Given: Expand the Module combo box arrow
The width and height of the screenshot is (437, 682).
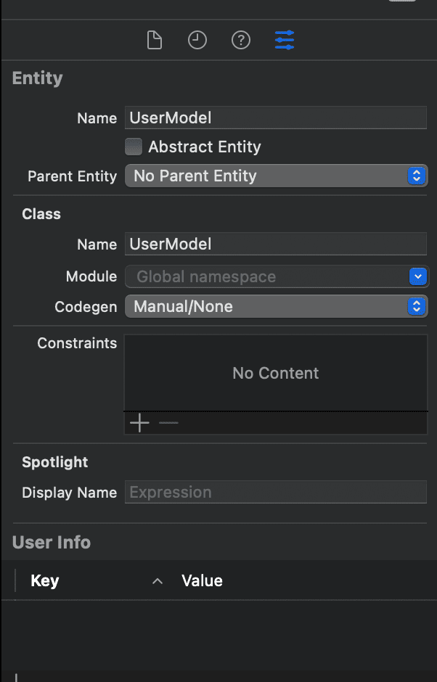Looking at the screenshot, I should pos(418,276).
